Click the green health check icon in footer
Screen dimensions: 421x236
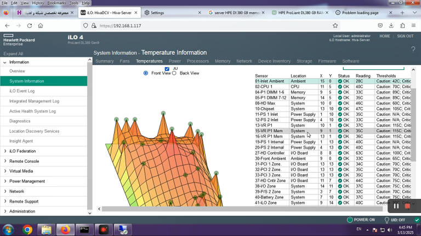pyautogui.click(x=417, y=220)
